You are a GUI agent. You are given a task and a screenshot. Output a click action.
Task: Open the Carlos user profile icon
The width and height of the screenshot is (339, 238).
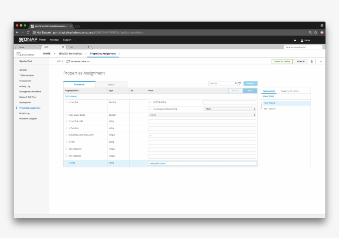pos(302,40)
